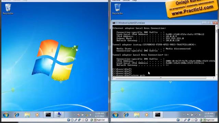The width and height of the screenshot is (219, 123).
Task: Launch Internet Explorer in the left VM taskbar
Action: [17, 115]
